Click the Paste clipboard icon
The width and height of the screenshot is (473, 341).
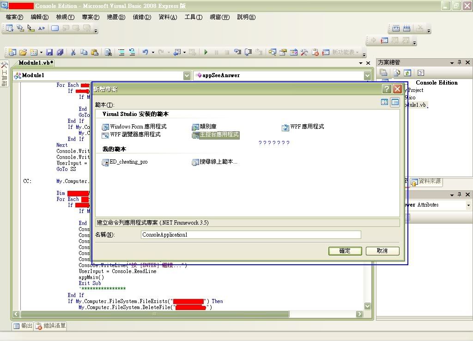click(x=95, y=52)
